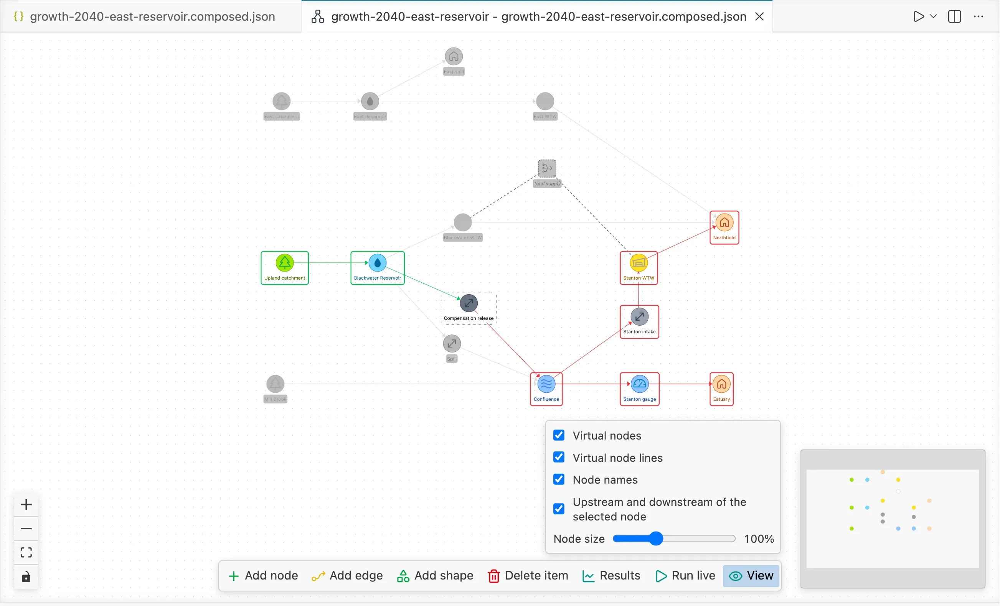Viewport: 1000px width, 606px height.
Task: Click the Total supply virtual node icon
Action: click(547, 168)
